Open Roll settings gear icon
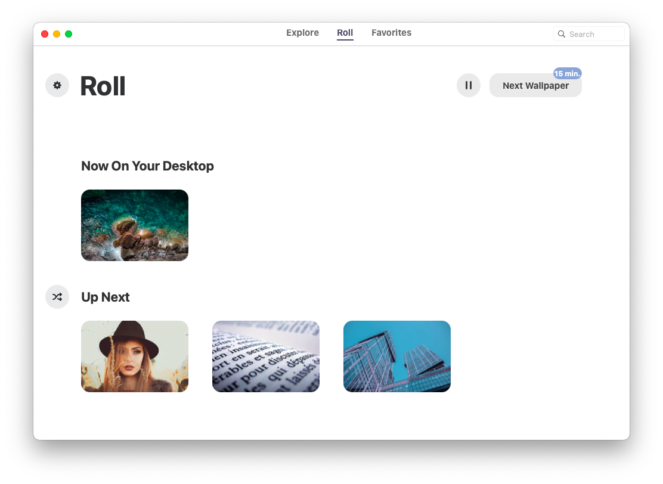Viewport: 663px width, 484px height. (57, 85)
